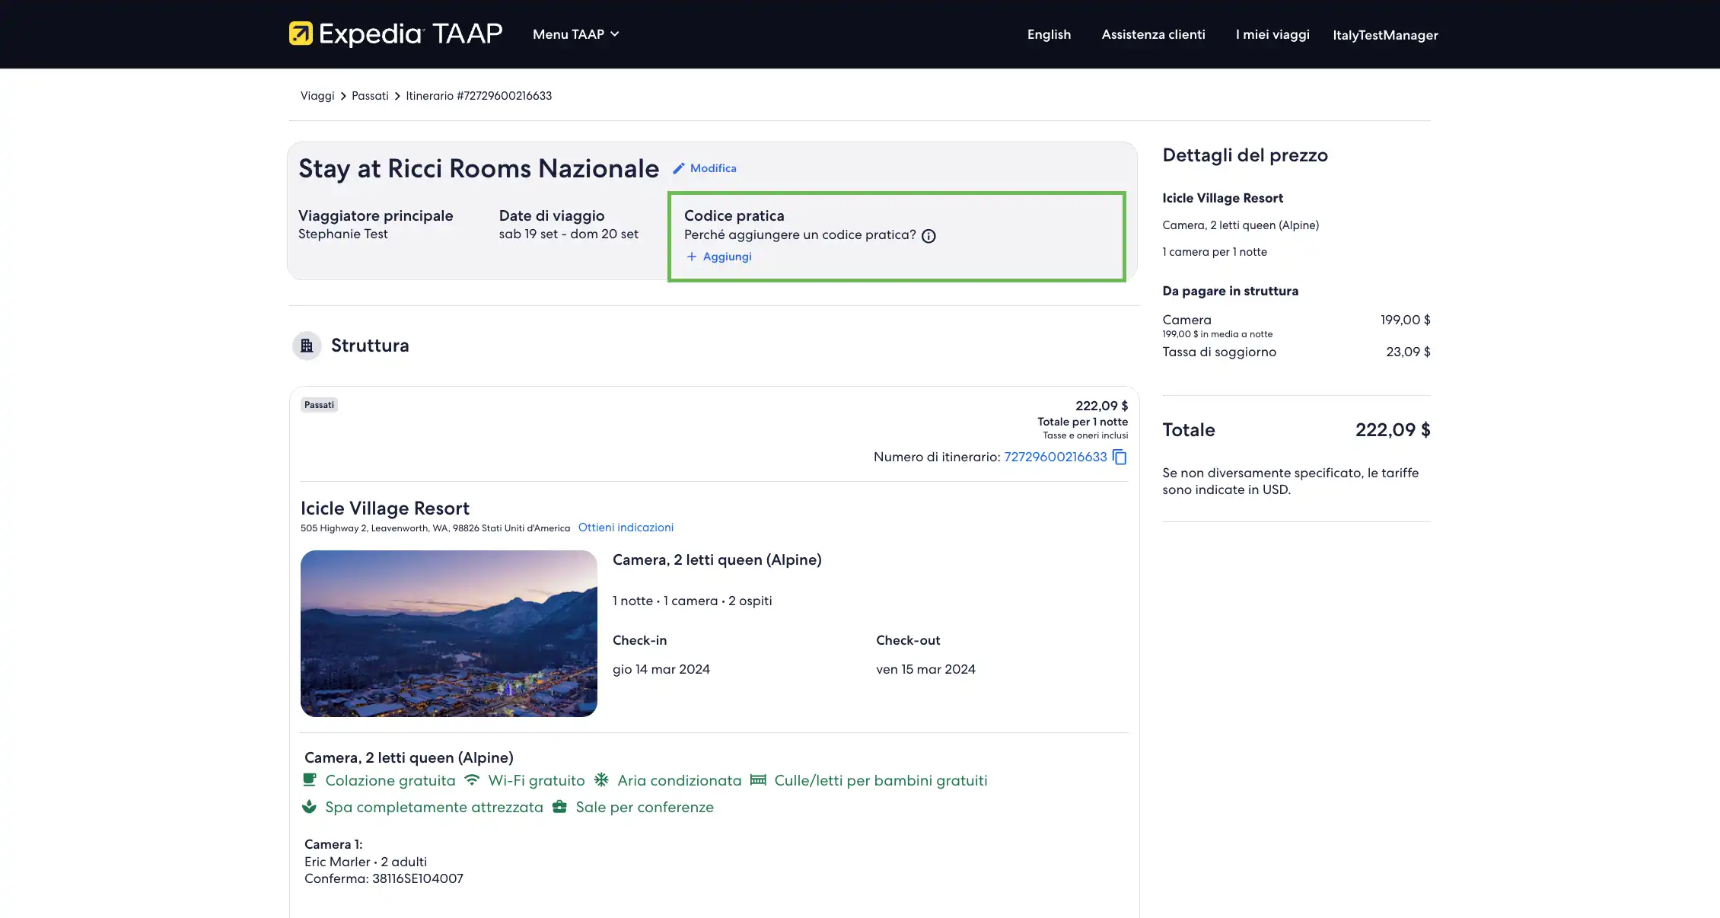Click the Sale per conferenze briefcase icon
1720x918 pixels.
(x=559, y=806)
